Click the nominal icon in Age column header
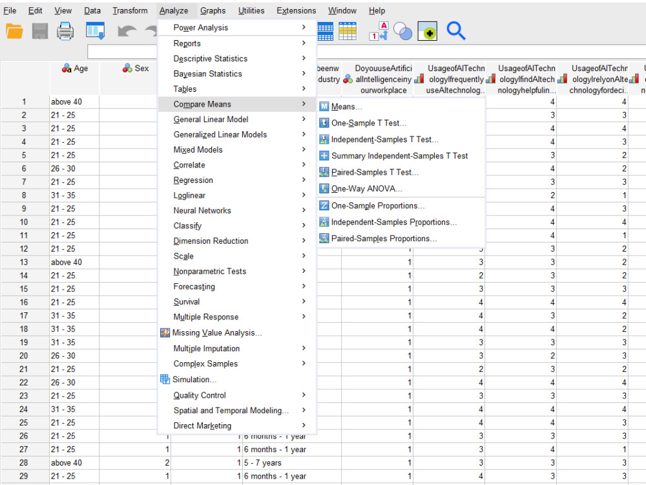This screenshot has height=485, width=646. coord(67,69)
